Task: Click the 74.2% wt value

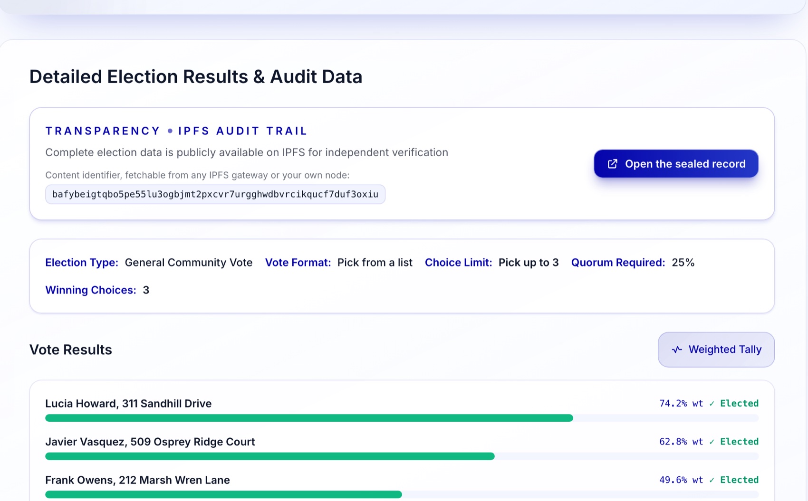Action: pos(681,403)
